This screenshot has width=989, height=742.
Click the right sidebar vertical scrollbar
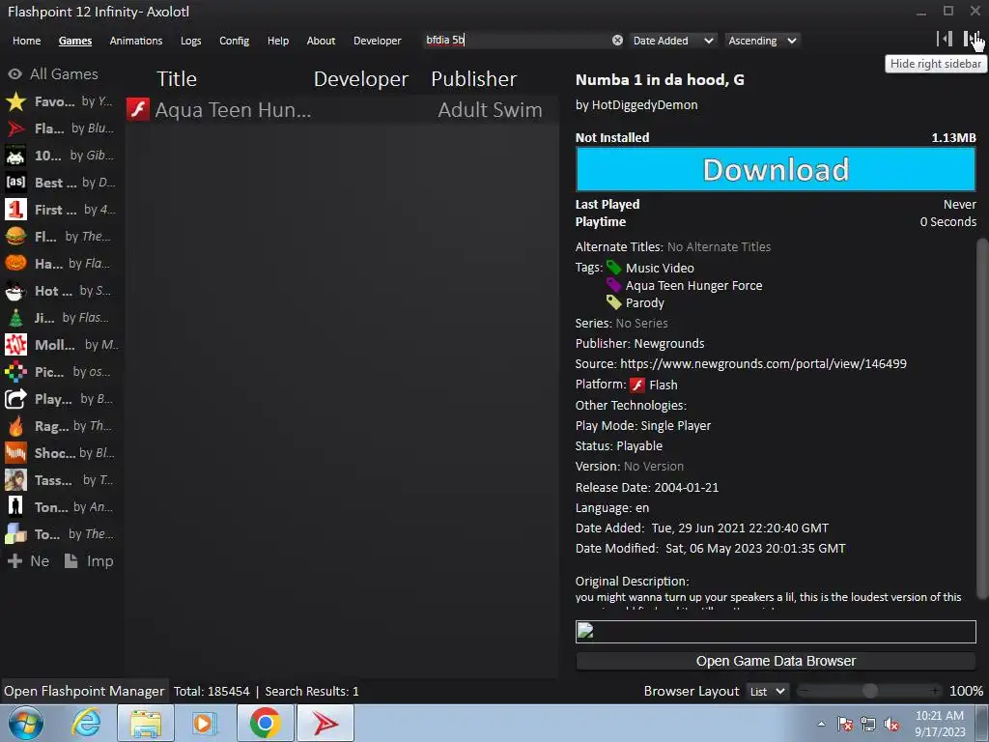pyautogui.click(x=982, y=417)
